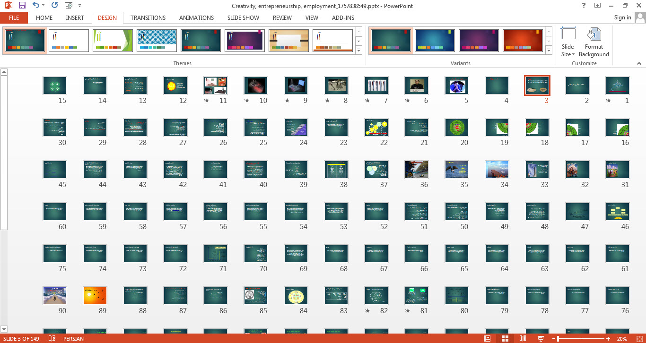
Task: Click Slide Sorter view icon
Action: tap(505, 338)
